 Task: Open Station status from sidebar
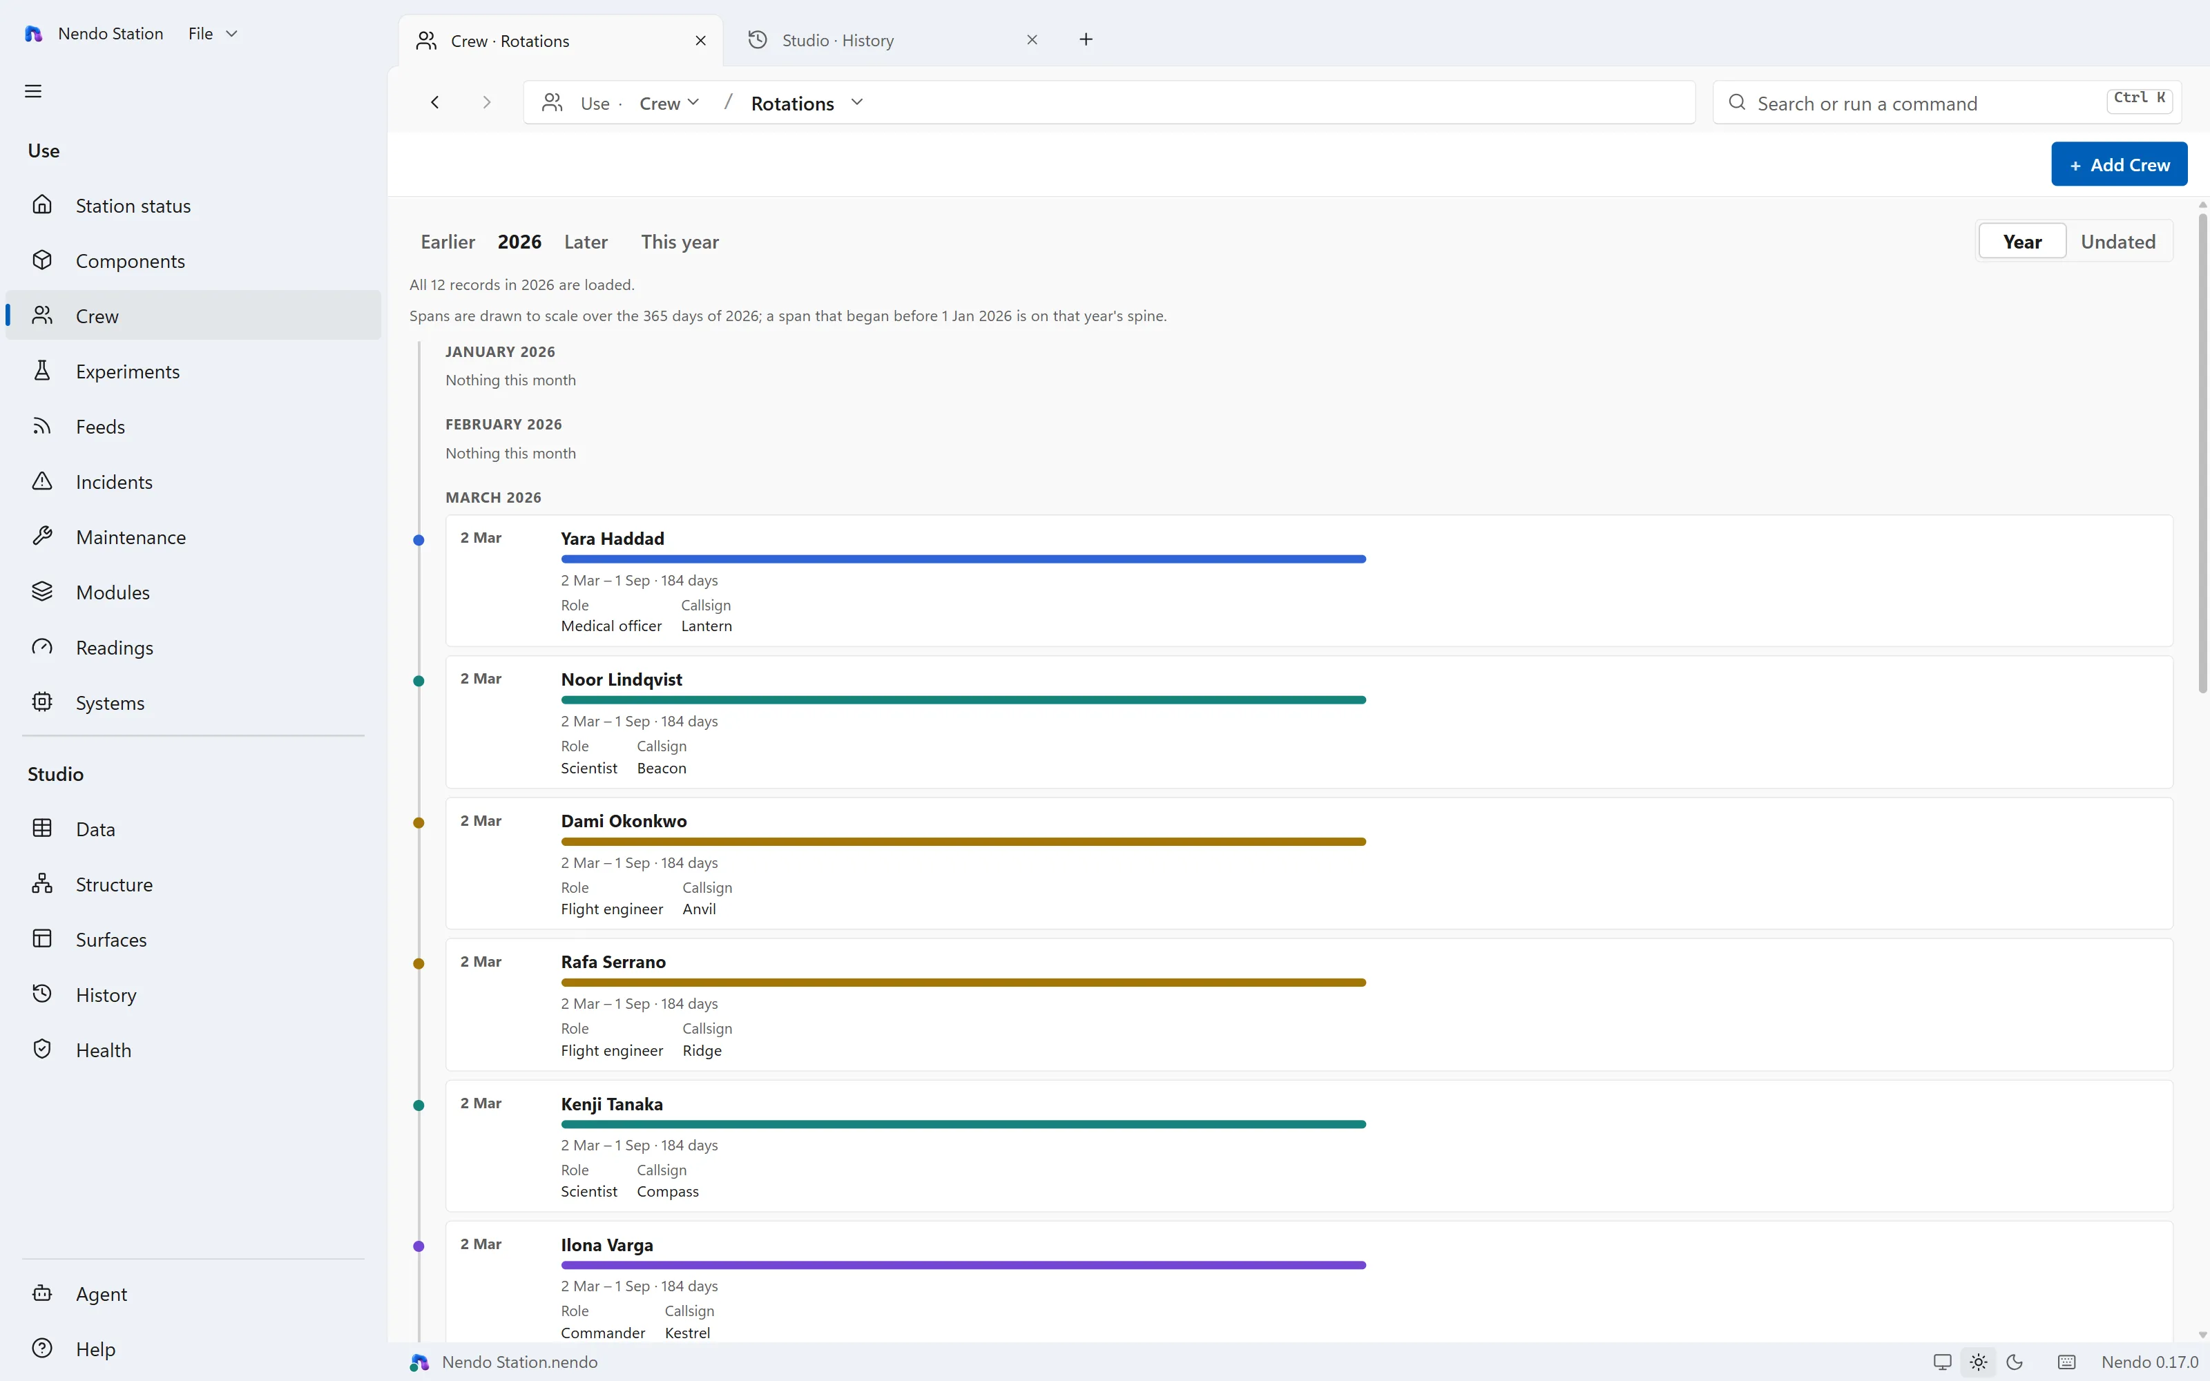pyautogui.click(x=193, y=206)
